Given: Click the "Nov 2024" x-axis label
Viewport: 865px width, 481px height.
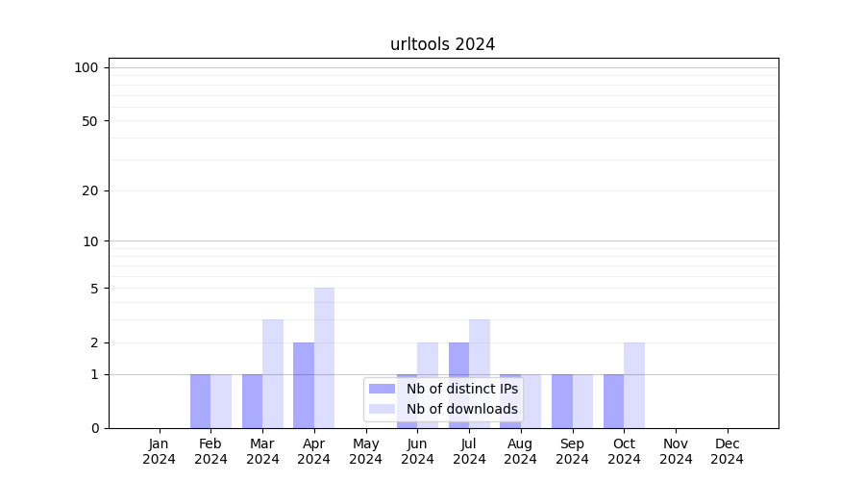Looking at the screenshot, I should pos(676,451).
